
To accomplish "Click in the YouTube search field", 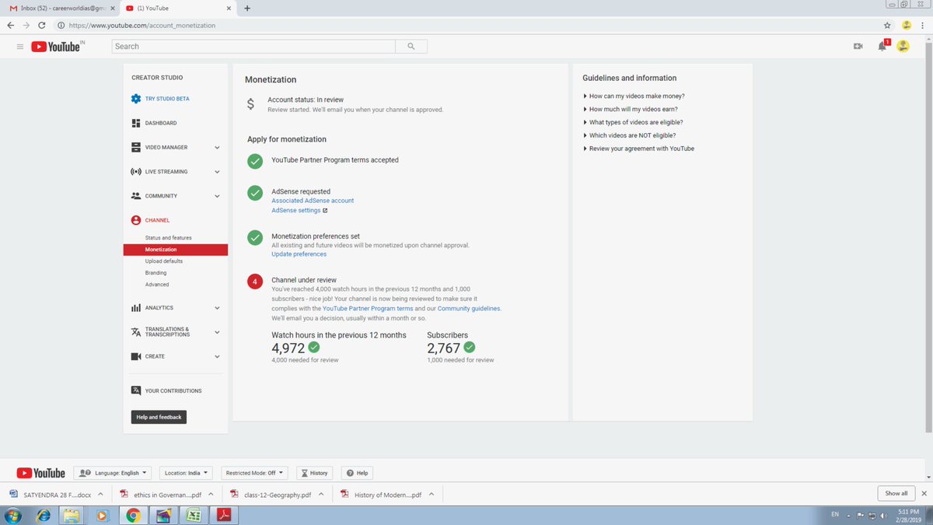I will (x=253, y=47).
